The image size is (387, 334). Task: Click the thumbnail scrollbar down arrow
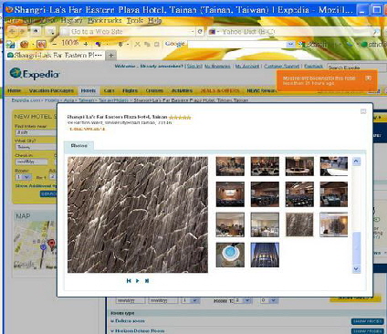pyautogui.click(x=356, y=268)
